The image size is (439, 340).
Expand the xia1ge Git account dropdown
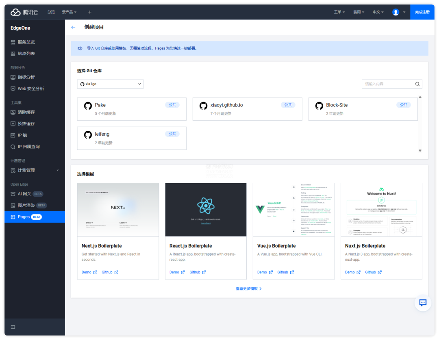pos(110,84)
